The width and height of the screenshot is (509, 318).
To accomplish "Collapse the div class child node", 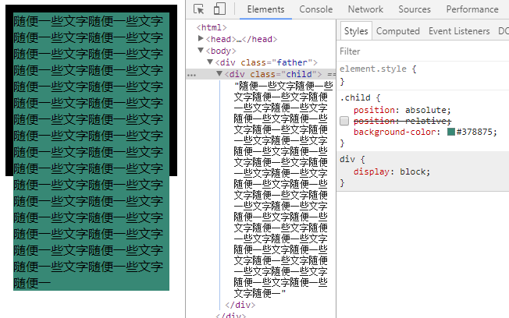I will click(x=219, y=74).
